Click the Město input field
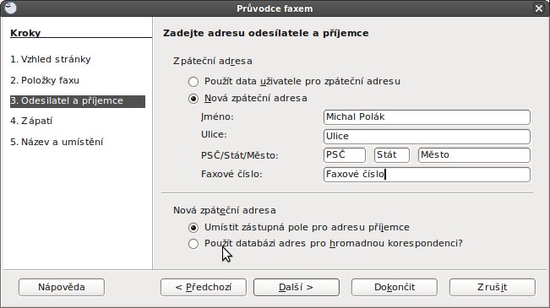 point(474,155)
